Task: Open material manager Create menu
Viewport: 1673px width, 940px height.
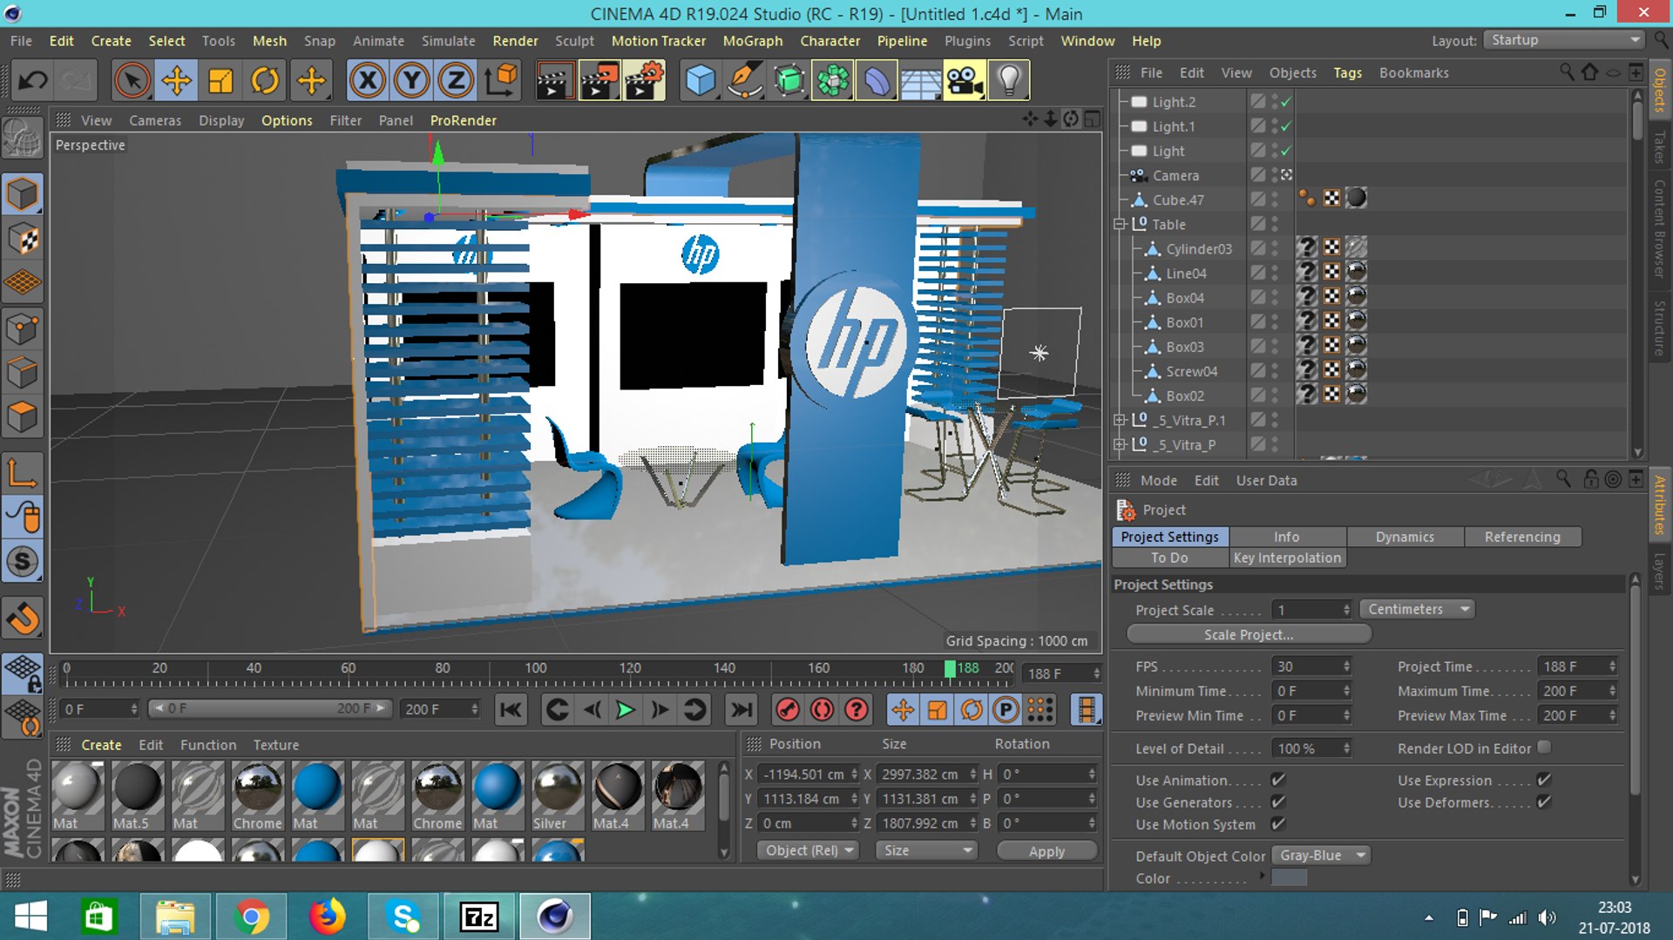Action: pyautogui.click(x=101, y=745)
